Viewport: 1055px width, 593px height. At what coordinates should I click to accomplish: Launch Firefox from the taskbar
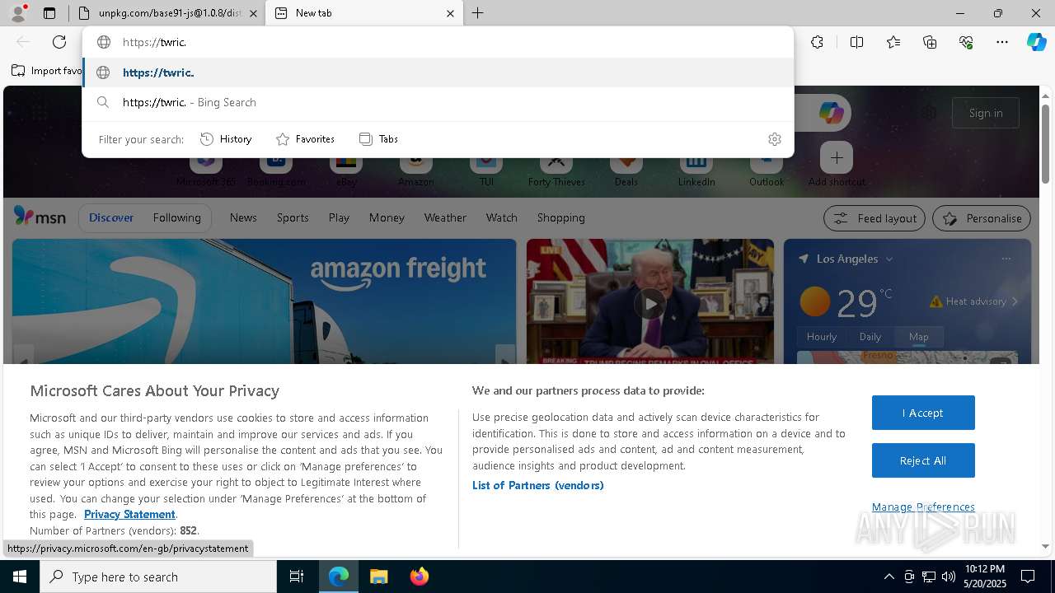coord(419,577)
